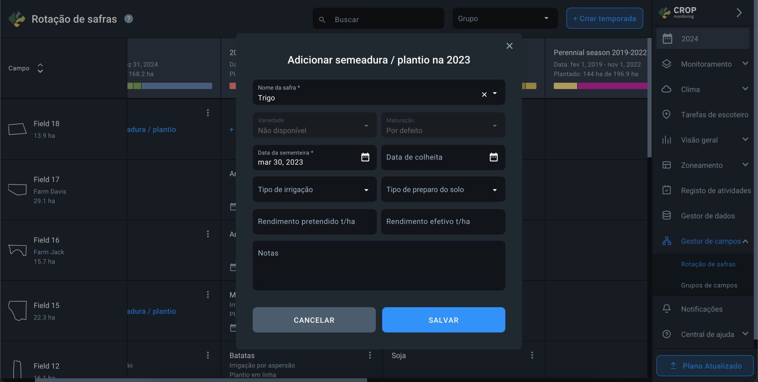Viewport: 758px width, 382px height.
Task: Open the Gestor de dados database icon
Action: (667, 215)
